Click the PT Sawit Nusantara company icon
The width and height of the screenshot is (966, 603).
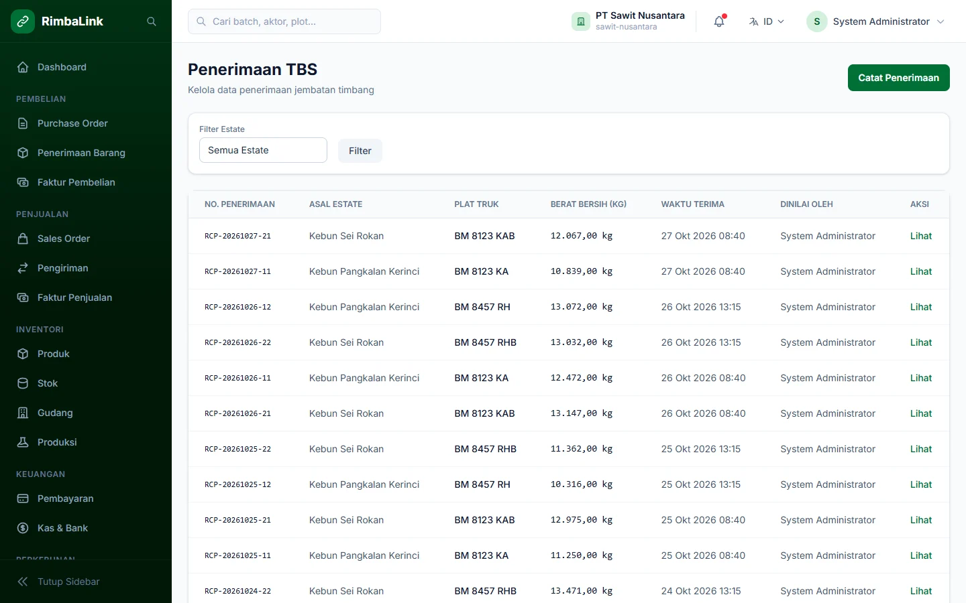[581, 21]
